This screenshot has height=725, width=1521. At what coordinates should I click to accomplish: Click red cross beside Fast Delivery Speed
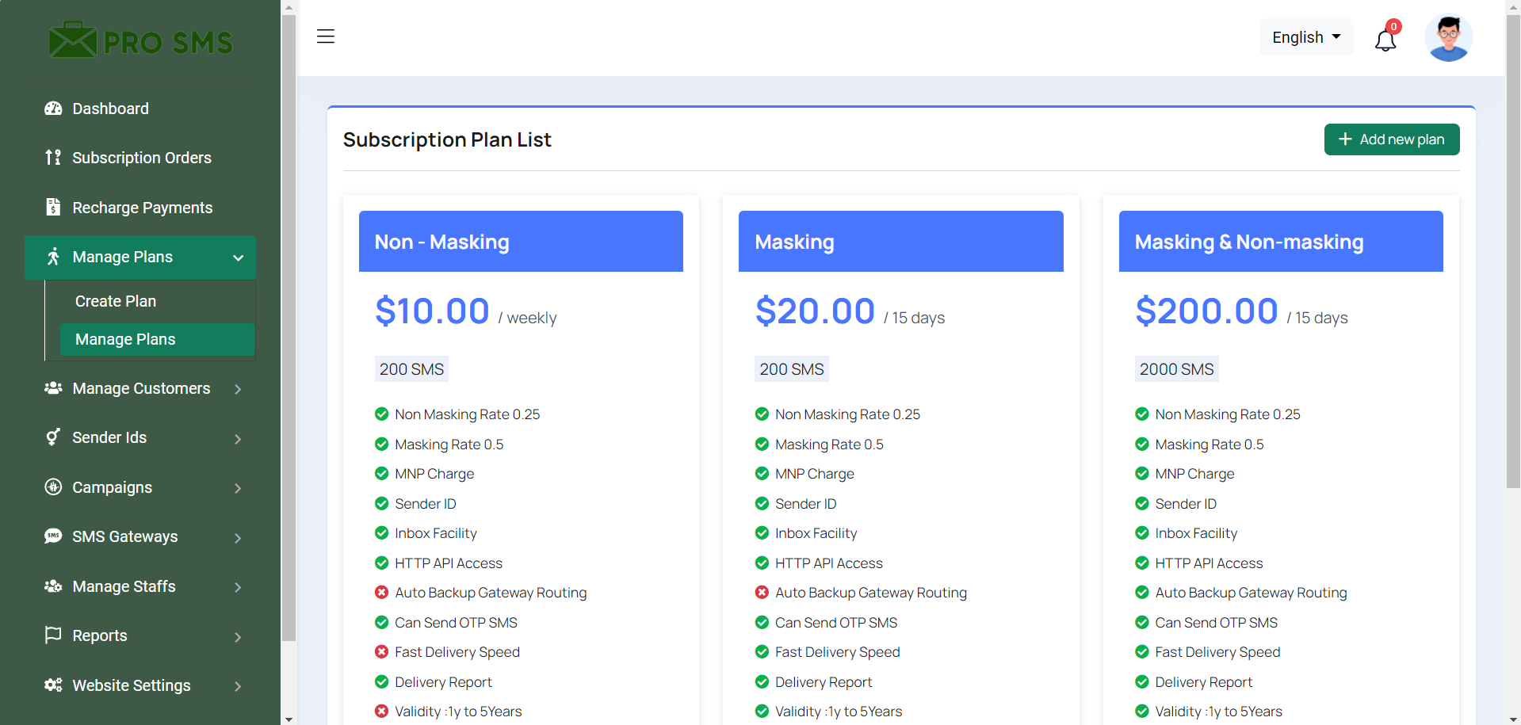click(x=381, y=652)
